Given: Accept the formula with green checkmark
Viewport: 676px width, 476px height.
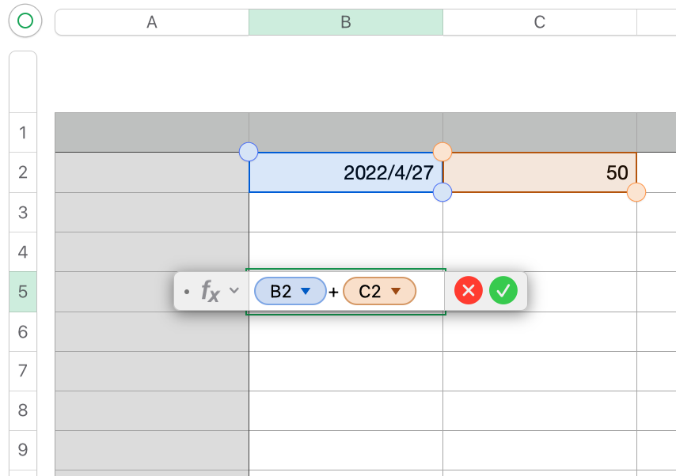Looking at the screenshot, I should point(503,291).
